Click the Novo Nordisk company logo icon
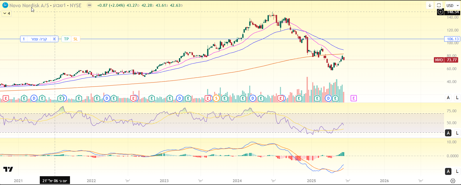The width and height of the screenshot is (461, 185). tap(5, 5)
